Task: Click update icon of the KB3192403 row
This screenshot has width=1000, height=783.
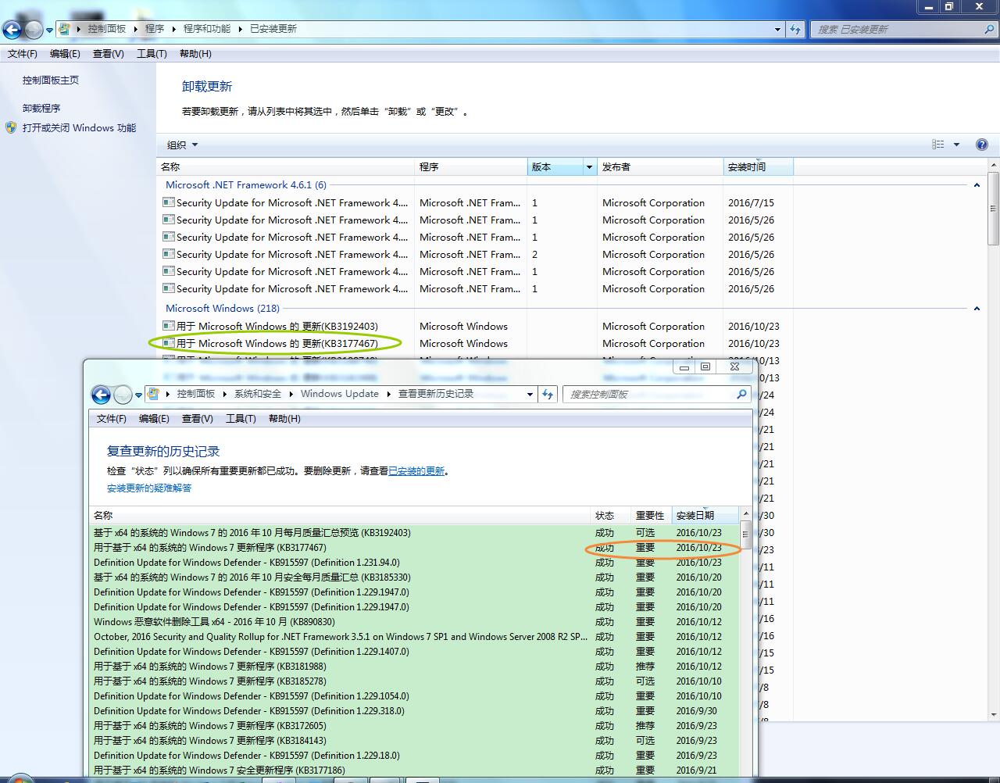Action: pos(168,326)
